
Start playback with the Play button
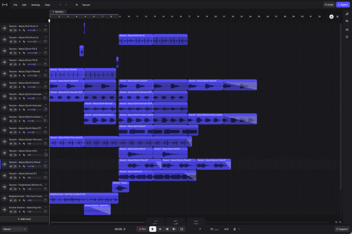tap(153, 229)
